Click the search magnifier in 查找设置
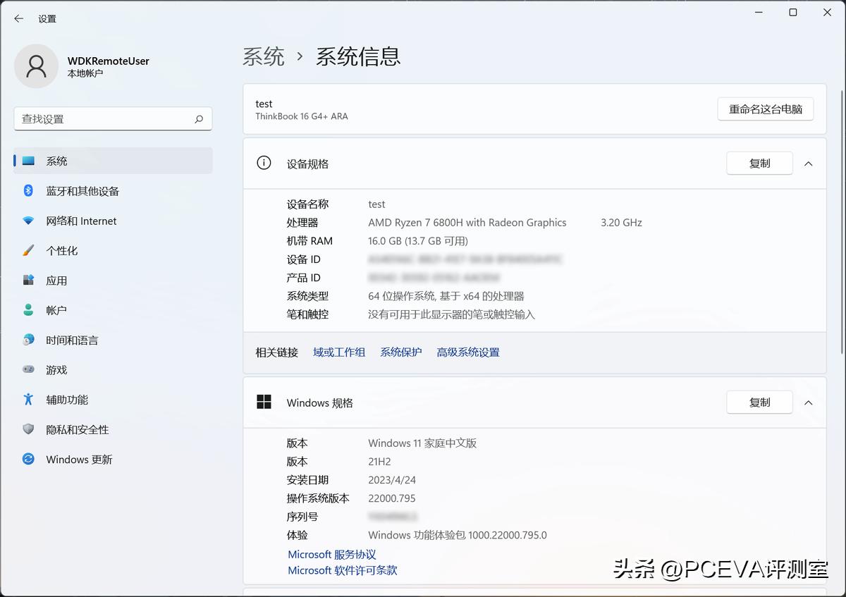The height and width of the screenshot is (597, 846). pyautogui.click(x=200, y=118)
